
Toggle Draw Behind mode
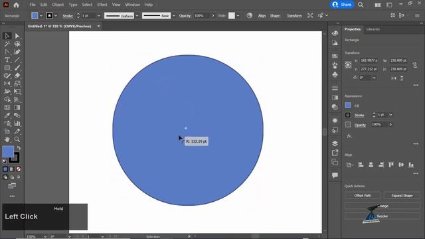tap(12, 177)
